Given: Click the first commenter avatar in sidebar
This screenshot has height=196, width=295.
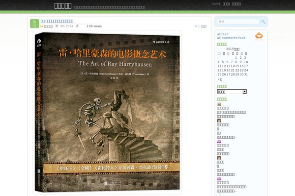Looking at the screenshot, I should coord(219,104).
